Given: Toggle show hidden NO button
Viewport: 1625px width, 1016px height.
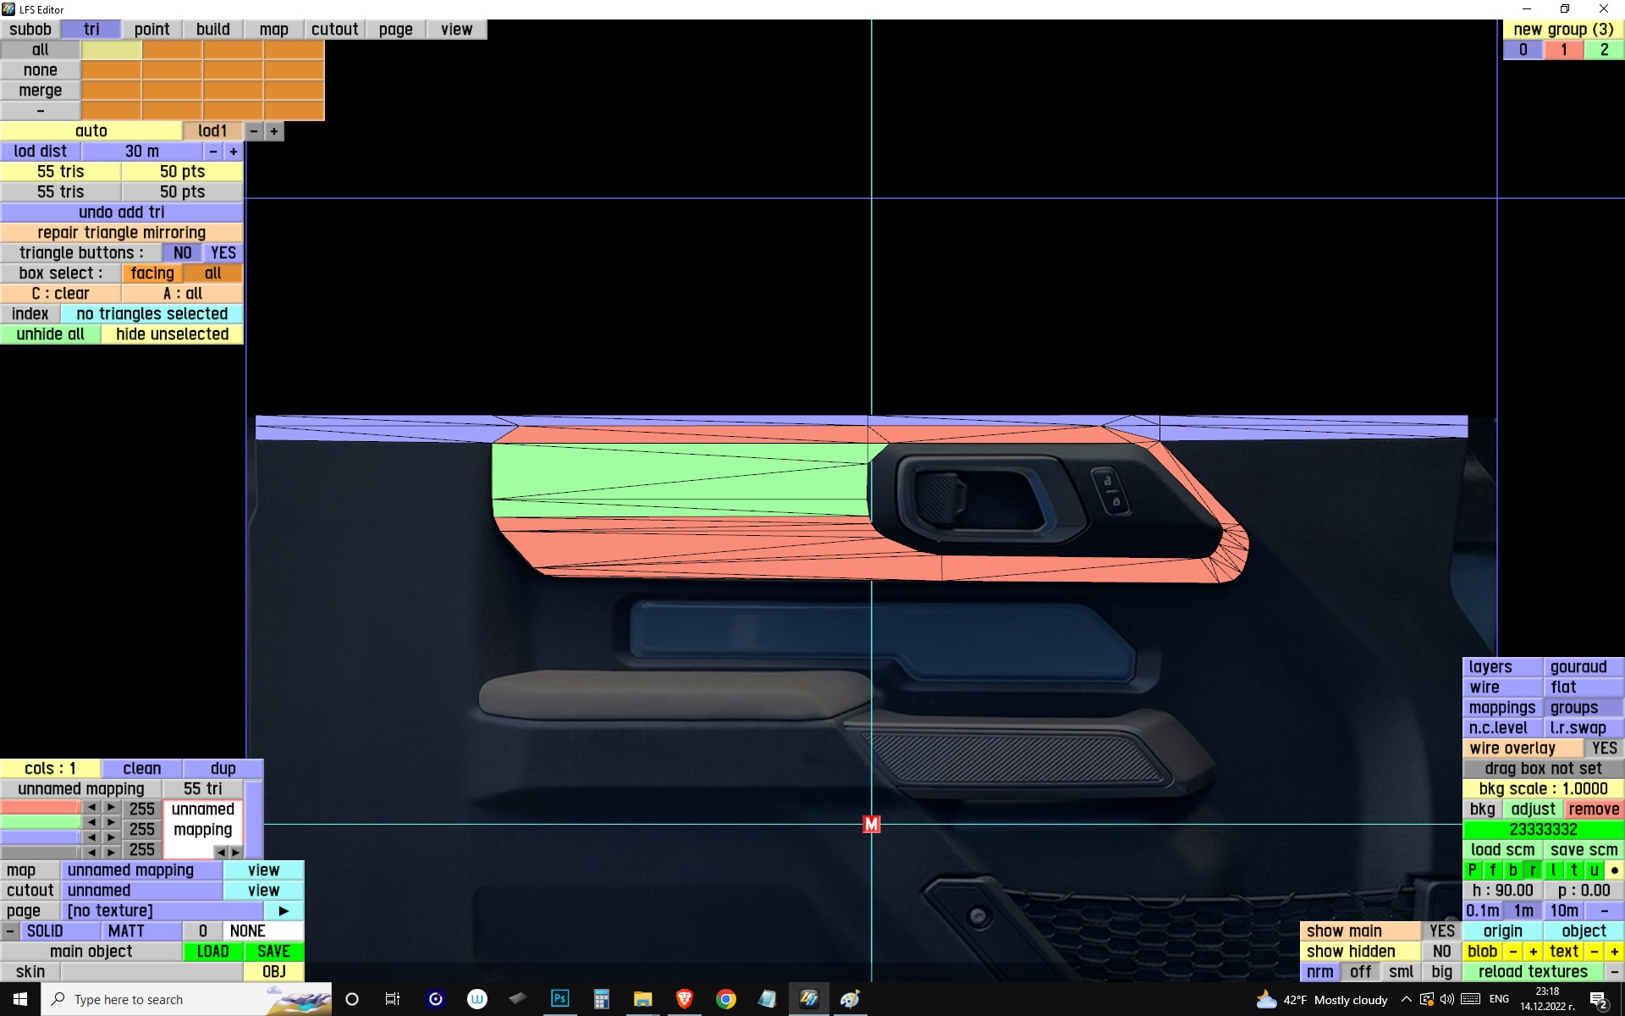Looking at the screenshot, I should point(1441,952).
